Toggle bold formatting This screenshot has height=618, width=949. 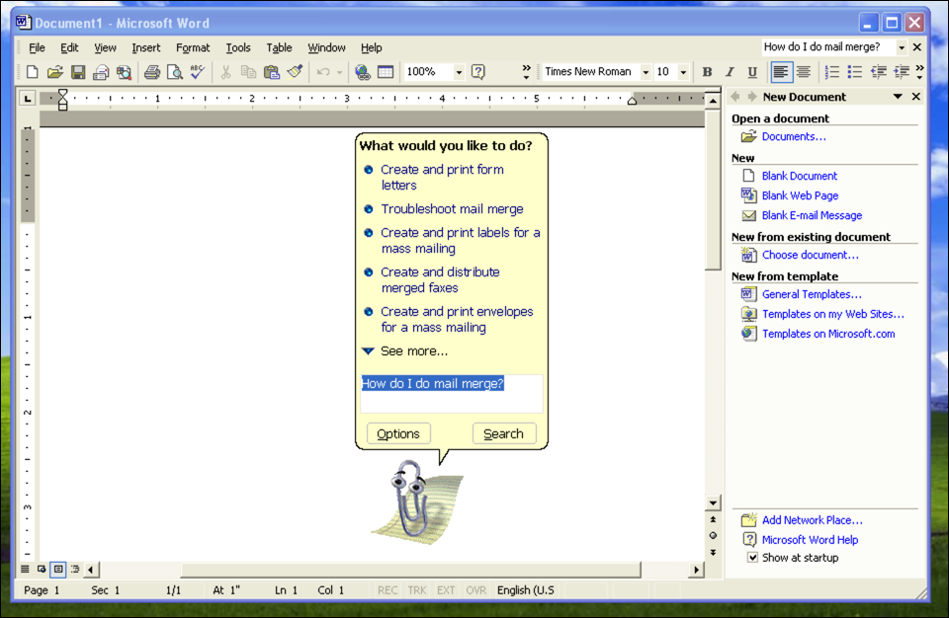707,71
